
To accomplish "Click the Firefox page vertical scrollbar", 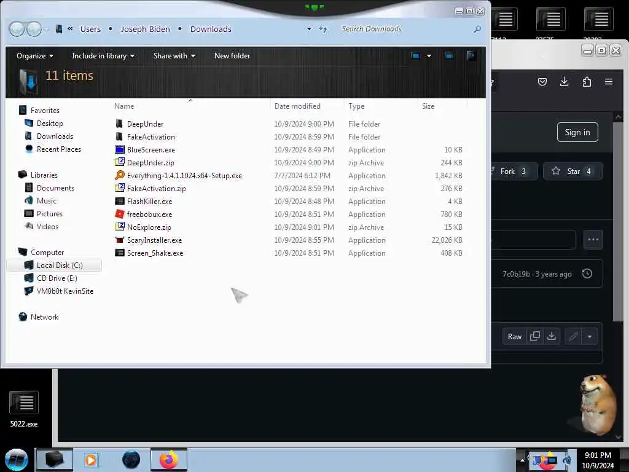I will (x=618, y=222).
